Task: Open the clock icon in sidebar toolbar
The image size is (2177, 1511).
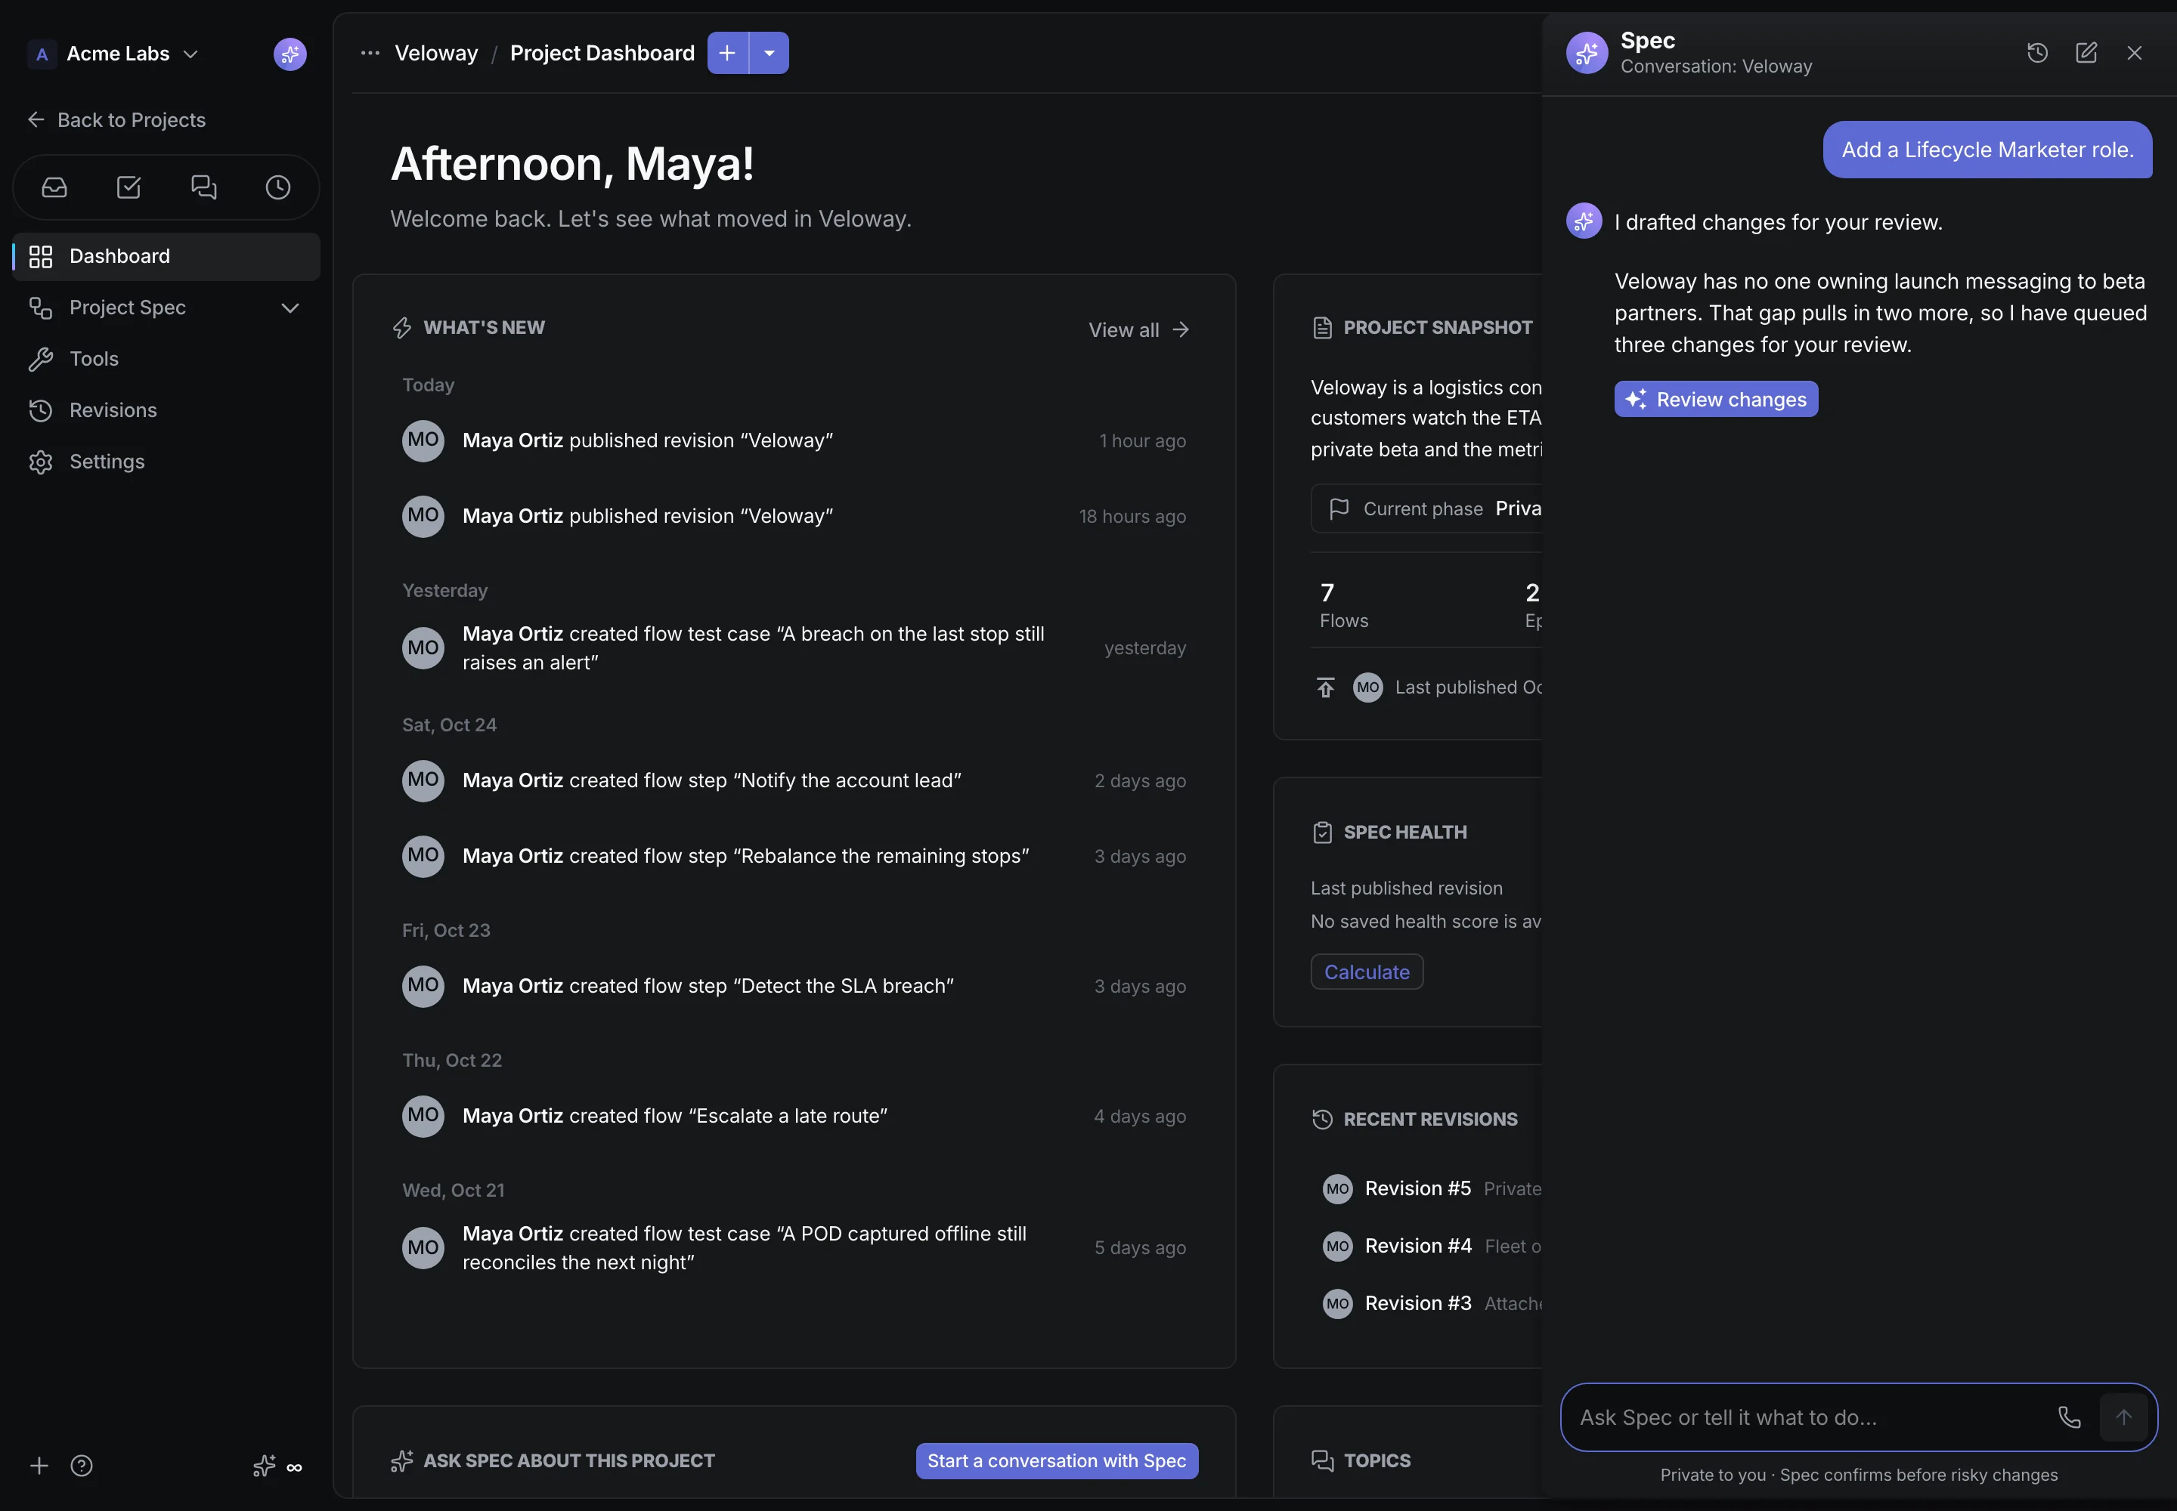Action: pos(277,187)
